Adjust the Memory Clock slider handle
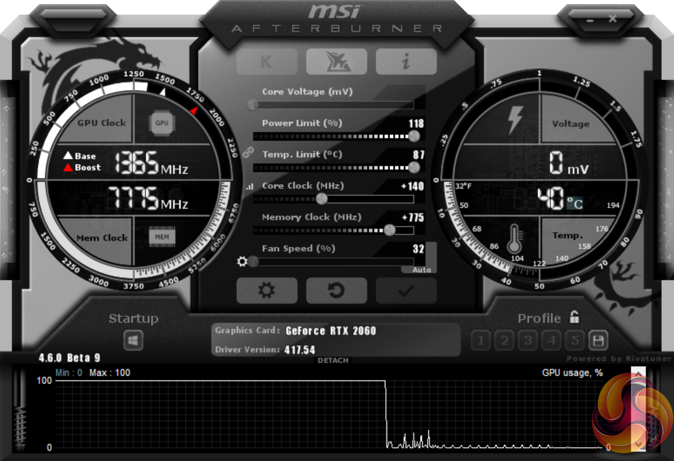This screenshot has height=461, width=674. (390, 230)
